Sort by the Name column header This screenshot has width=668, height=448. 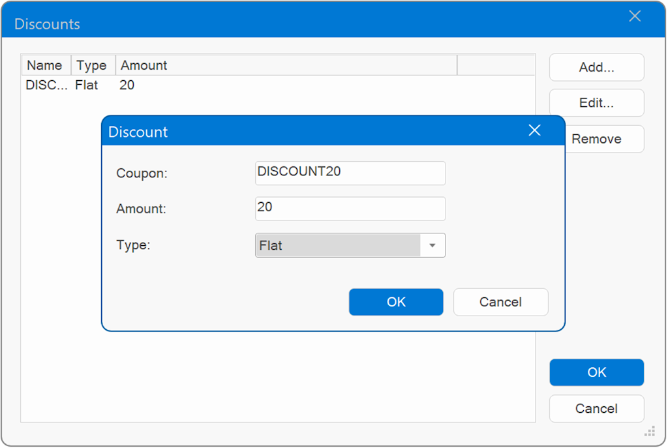(45, 65)
